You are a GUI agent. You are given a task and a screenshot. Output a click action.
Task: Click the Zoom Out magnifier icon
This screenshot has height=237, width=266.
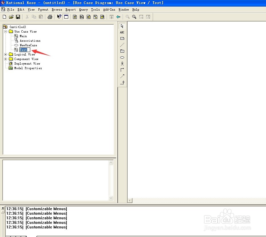134,17
